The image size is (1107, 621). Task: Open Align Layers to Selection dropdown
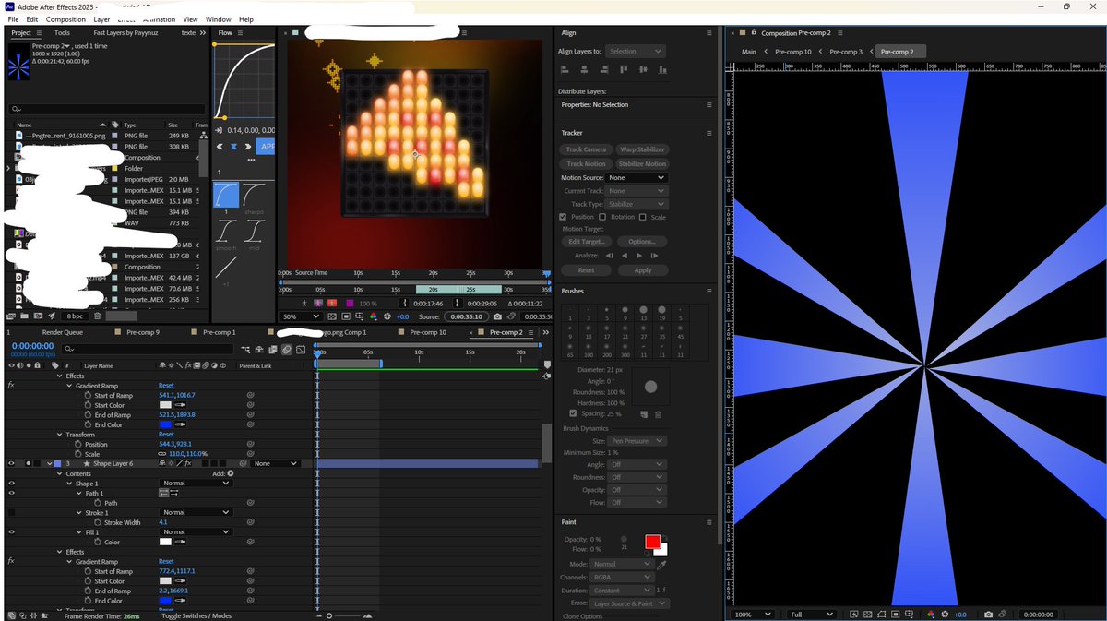click(635, 52)
